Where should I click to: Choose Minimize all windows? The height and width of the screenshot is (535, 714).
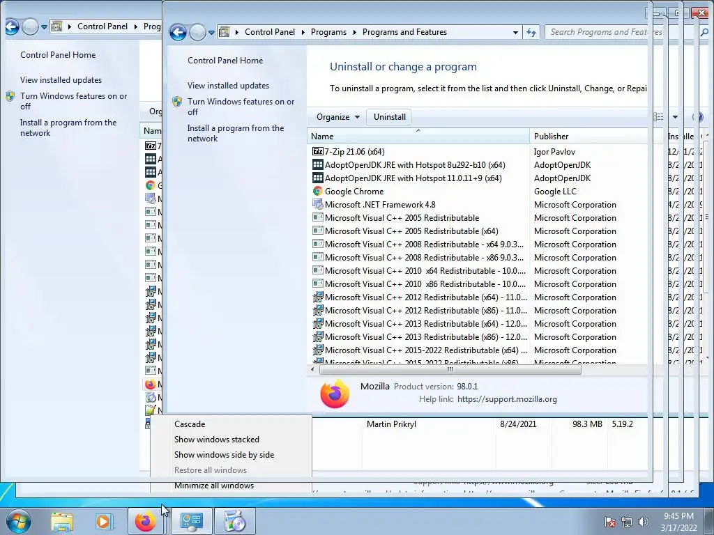tap(214, 486)
